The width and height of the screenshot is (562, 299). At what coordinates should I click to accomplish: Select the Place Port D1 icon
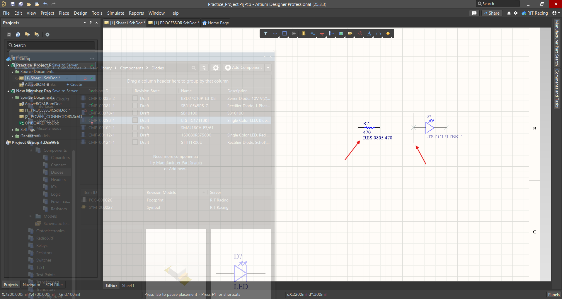pyautogui.click(x=350, y=33)
